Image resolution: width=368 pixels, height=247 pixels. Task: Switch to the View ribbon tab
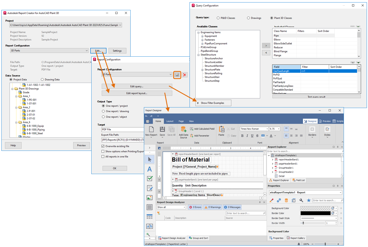pos(191,121)
